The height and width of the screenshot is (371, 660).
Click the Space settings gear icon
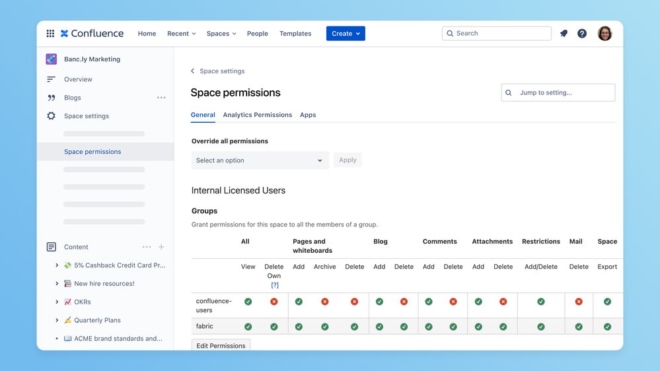52,116
